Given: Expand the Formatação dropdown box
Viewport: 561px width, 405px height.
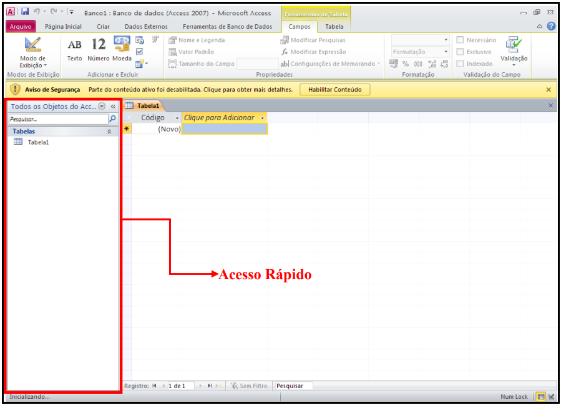Looking at the screenshot, I should tap(446, 52).
